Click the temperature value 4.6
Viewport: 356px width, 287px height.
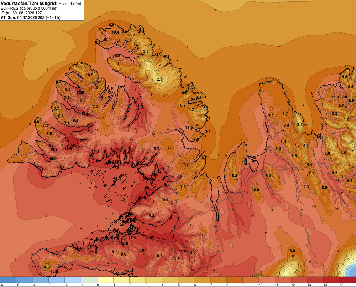point(345,77)
